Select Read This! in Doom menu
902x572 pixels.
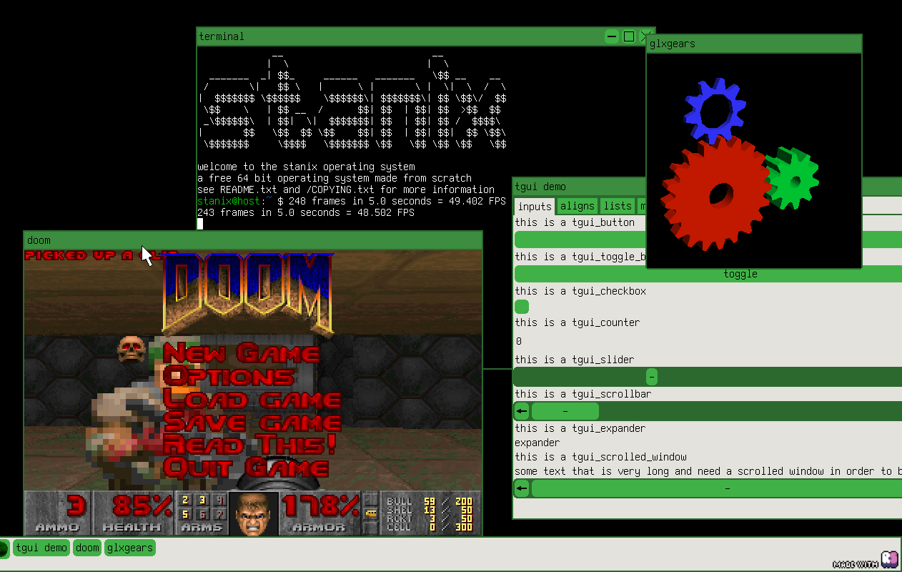click(x=249, y=444)
